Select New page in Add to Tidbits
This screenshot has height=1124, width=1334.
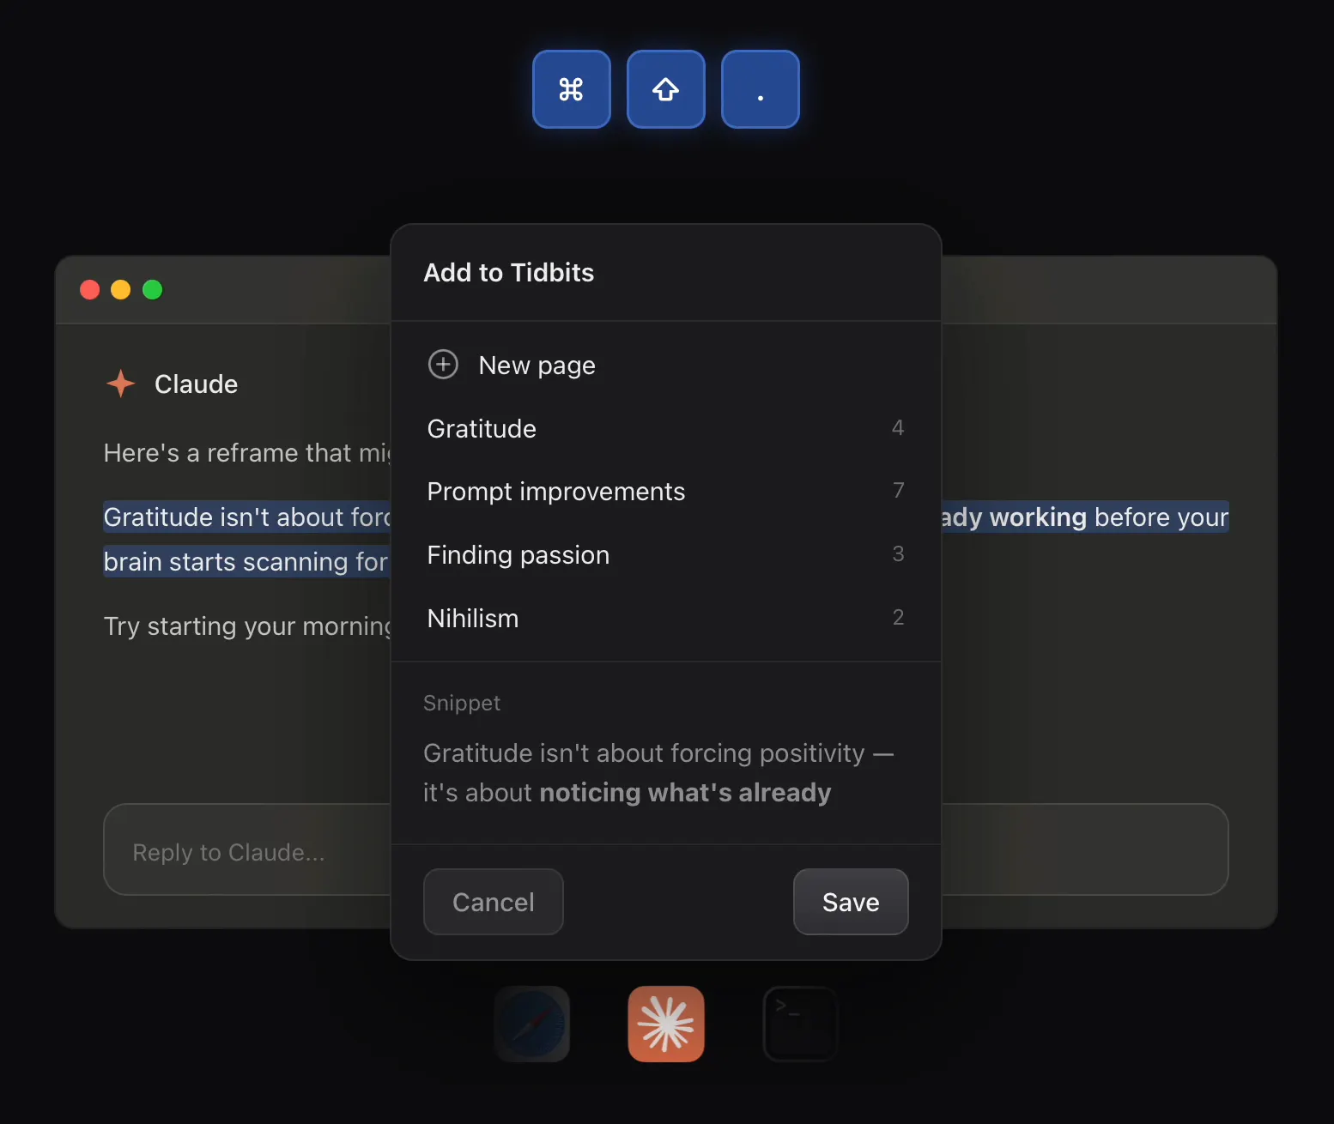666,365
